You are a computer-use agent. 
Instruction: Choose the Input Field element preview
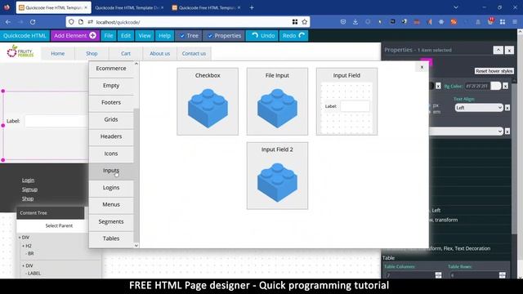pos(346,101)
